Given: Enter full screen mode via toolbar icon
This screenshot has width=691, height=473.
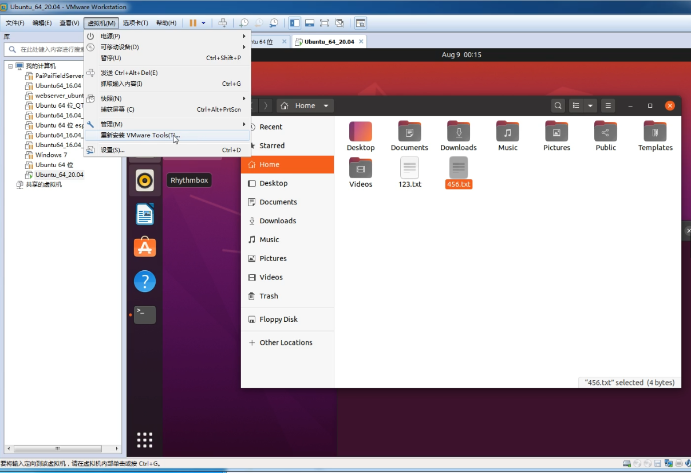Looking at the screenshot, I should pos(325,23).
